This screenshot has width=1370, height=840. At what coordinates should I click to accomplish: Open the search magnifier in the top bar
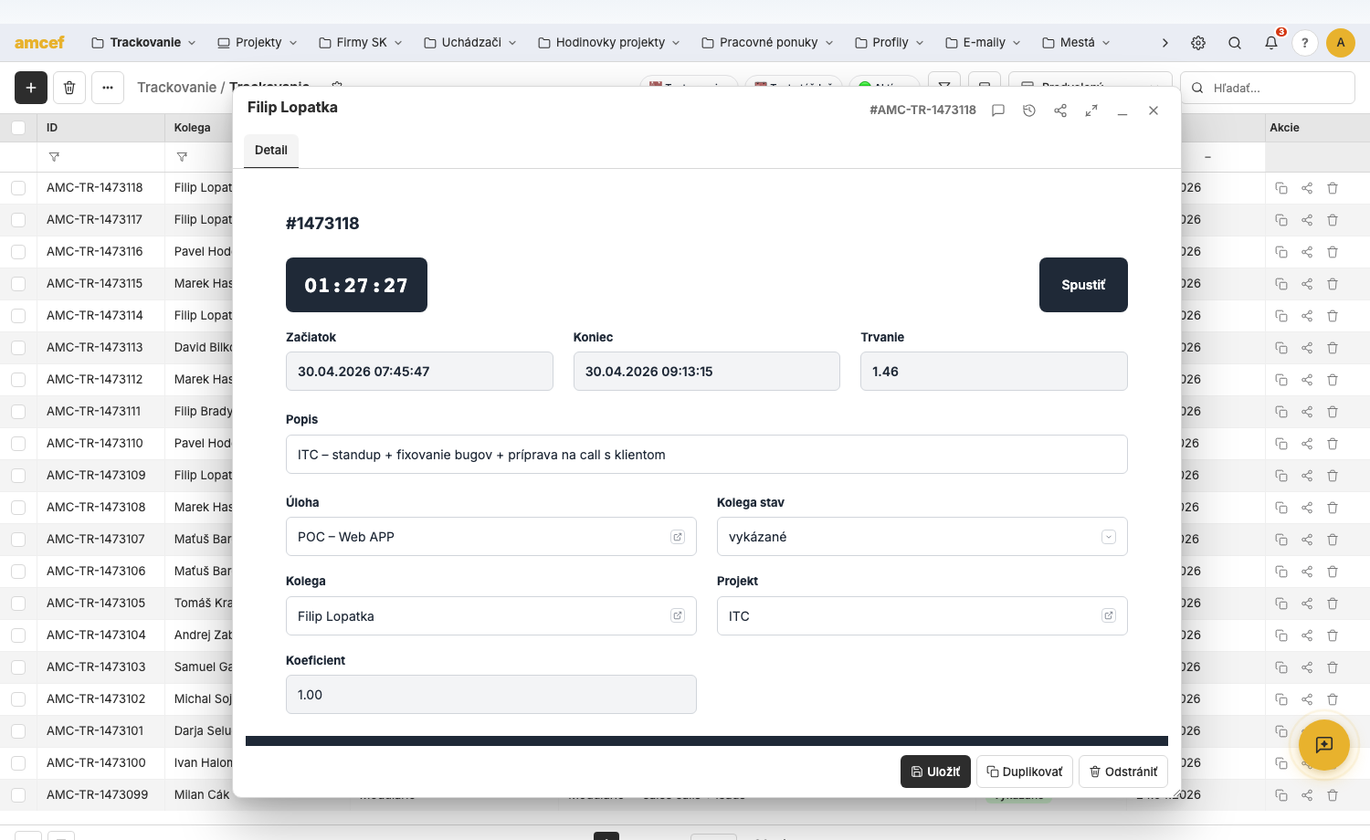pyautogui.click(x=1235, y=43)
